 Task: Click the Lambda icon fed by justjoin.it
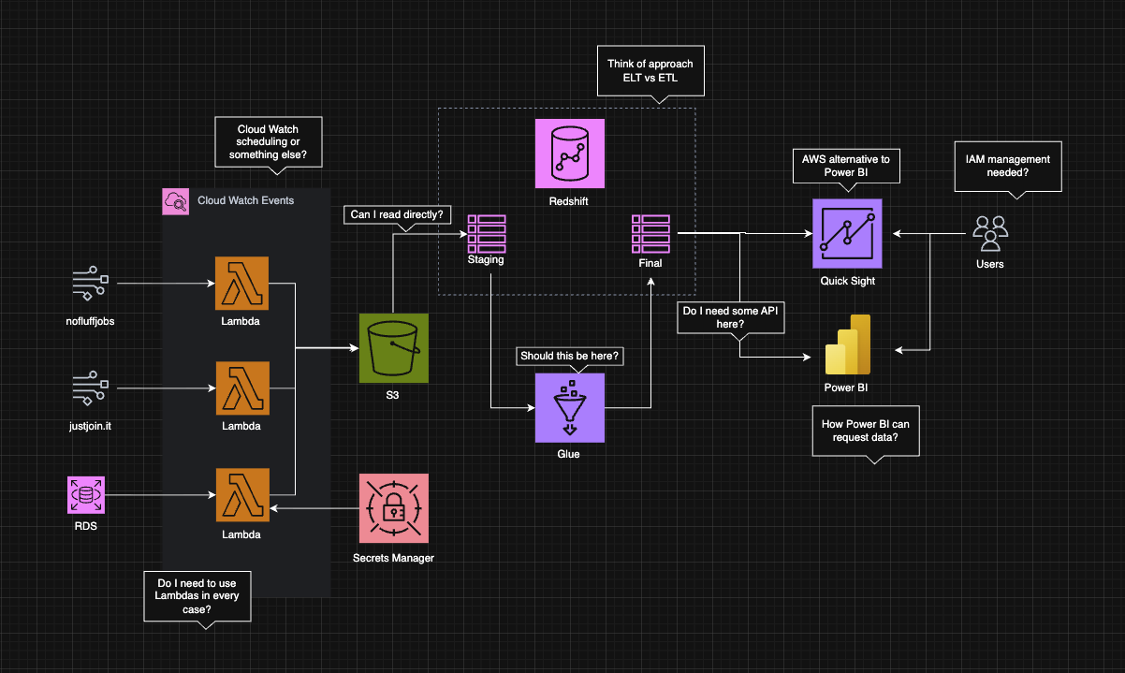241,388
